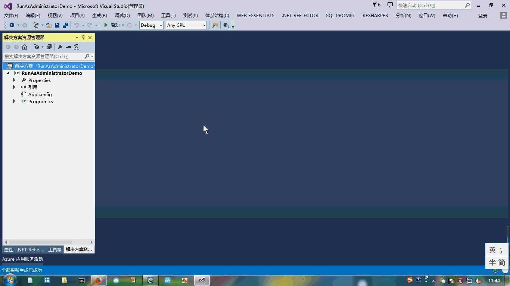Click the 11:44 taskbar clock
Screen dimensions: 510x286
[494, 280]
